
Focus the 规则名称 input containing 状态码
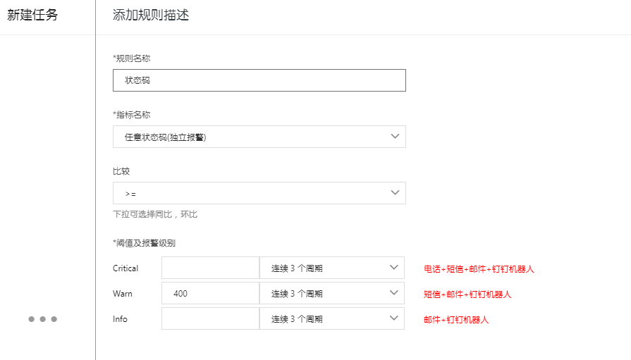click(259, 80)
